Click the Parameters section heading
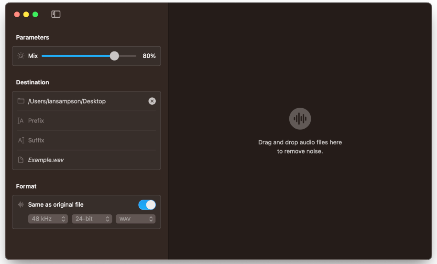The width and height of the screenshot is (437, 264). pyautogui.click(x=33, y=37)
